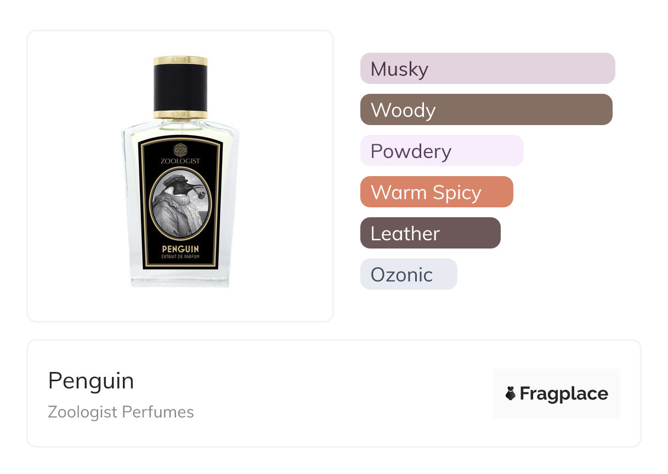This screenshot has width=668, height=474.
Task: Click the Fragplace wordmark text
Action: click(564, 393)
